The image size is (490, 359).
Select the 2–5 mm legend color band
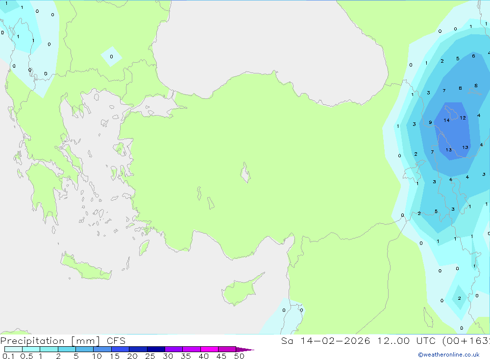(67, 349)
